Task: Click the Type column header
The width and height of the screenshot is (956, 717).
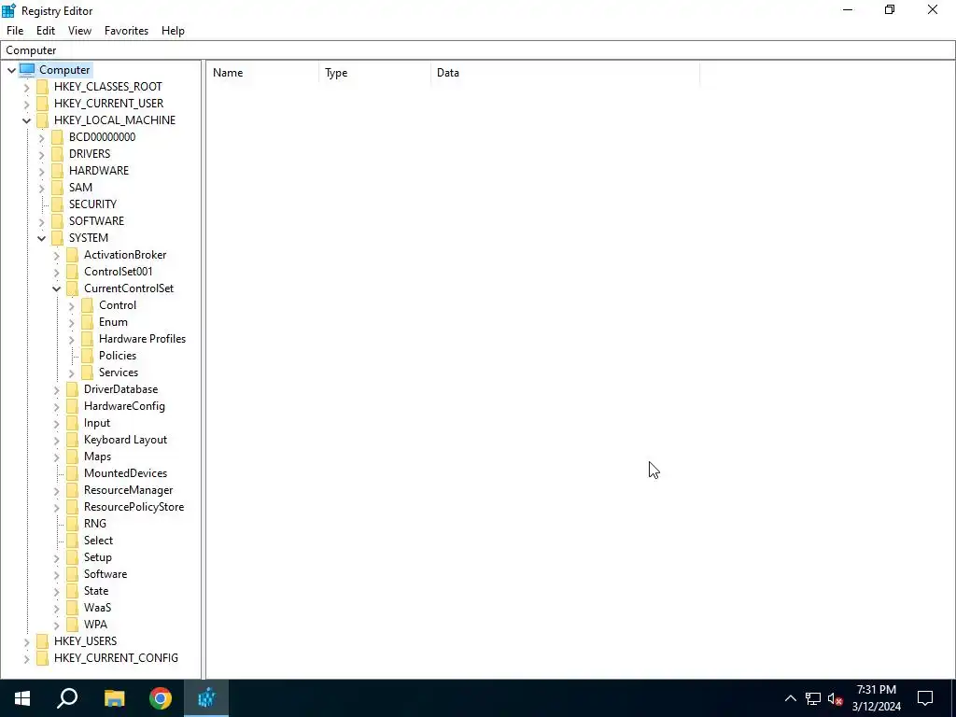Action: [374, 73]
